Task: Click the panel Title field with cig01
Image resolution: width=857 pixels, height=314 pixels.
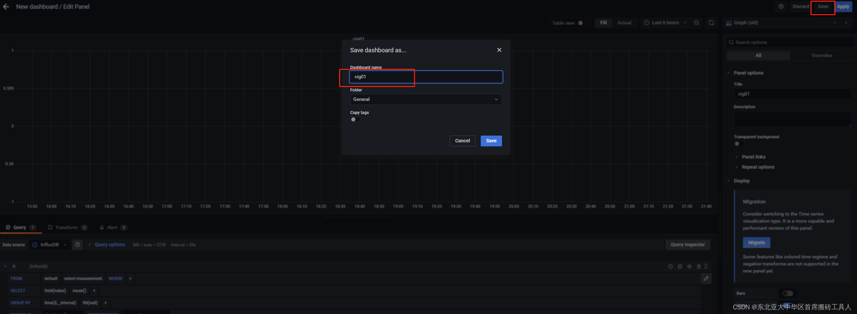Action: coord(792,94)
